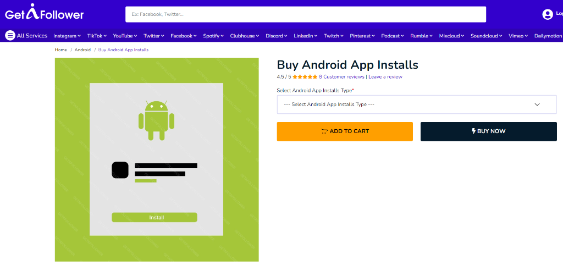The image size is (563, 265).
Task: Go to Android breadcrumb
Action: (82, 50)
